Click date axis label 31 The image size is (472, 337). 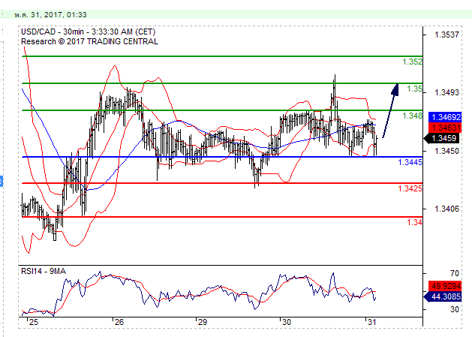click(x=372, y=322)
